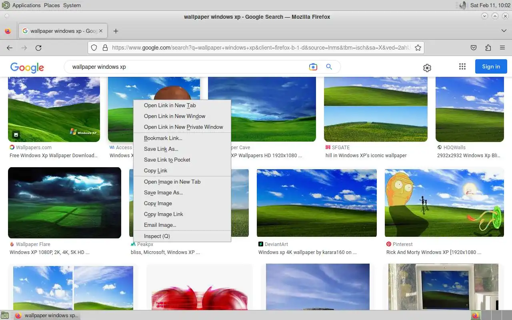This screenshot has width=512, height=320.
Task: Choose Open Image in New Tab
Action: (x=182, y=182)
